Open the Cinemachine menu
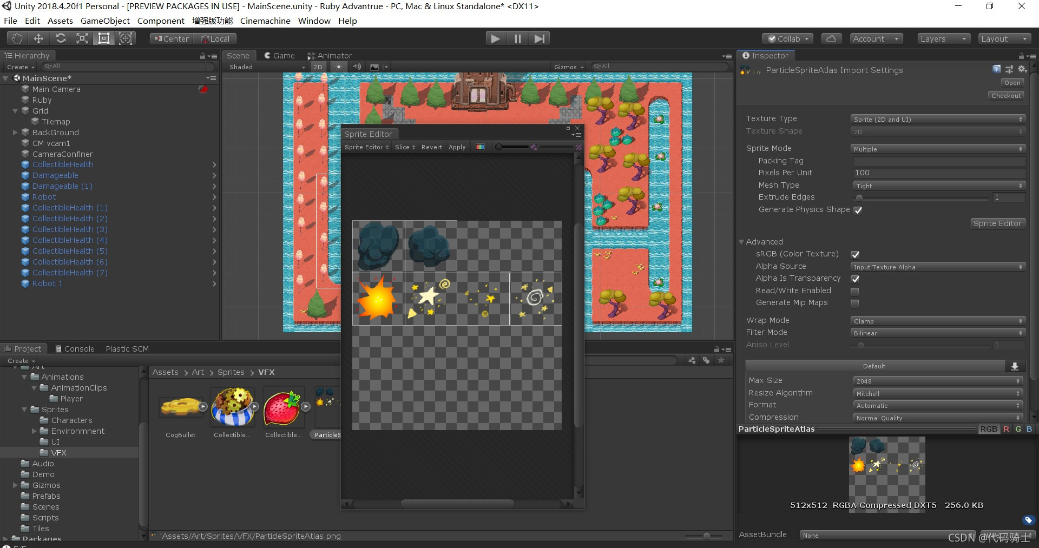 (265, 21)
